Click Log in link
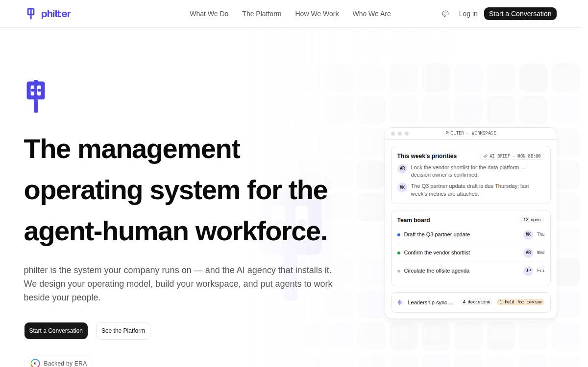This screenshot has height=367, width=588. [x=468, y=14]
